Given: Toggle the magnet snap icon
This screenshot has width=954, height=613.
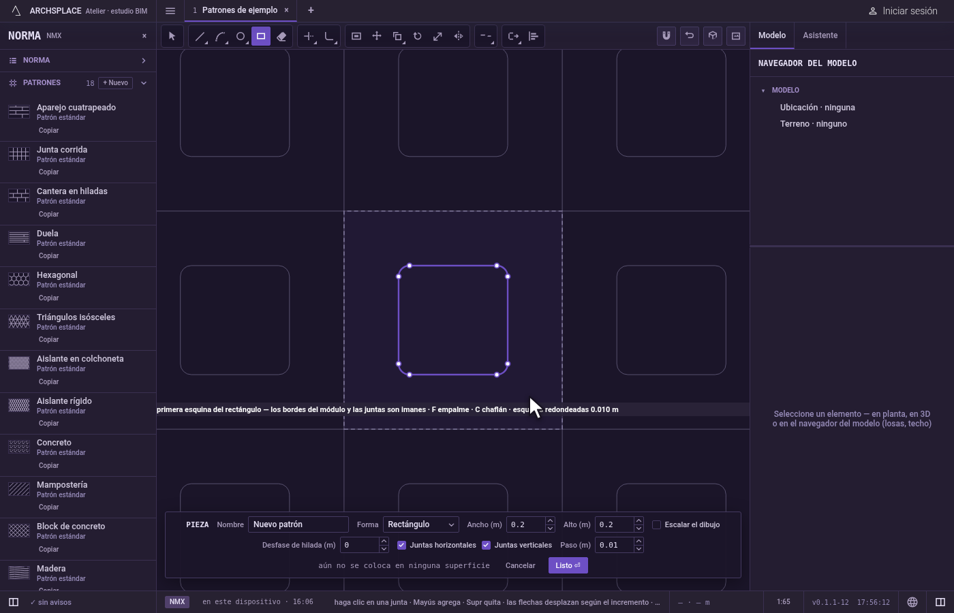Looking at the screenshot, I should click(x=666, y=35).
